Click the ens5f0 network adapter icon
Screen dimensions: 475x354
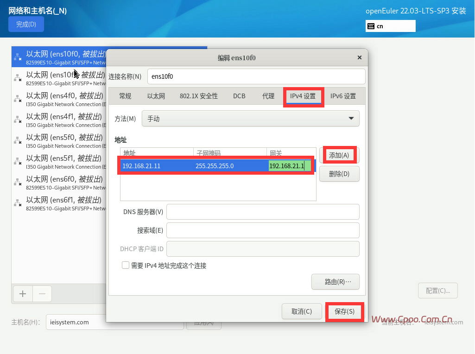pos(18,140)
